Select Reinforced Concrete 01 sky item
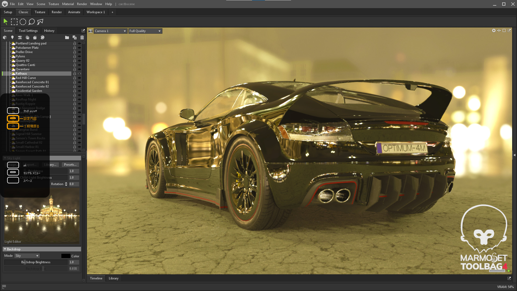 pos(32,82)
